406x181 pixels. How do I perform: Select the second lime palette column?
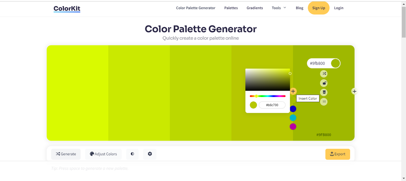tap(139, 93)
